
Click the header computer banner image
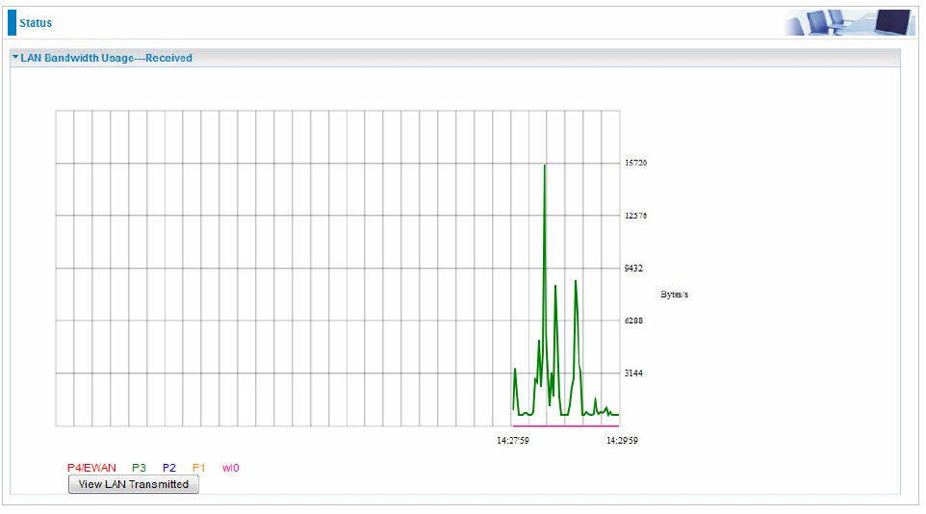click(x=848, y=22)
